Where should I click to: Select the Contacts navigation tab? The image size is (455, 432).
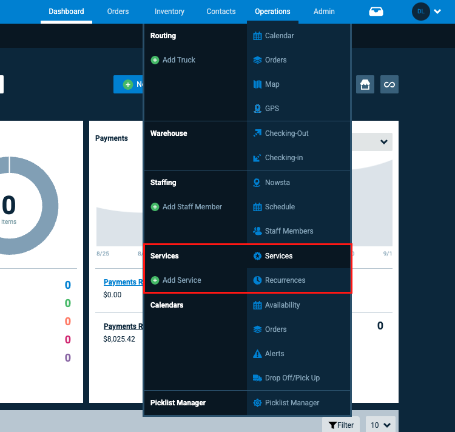click(x=221, y=12)
